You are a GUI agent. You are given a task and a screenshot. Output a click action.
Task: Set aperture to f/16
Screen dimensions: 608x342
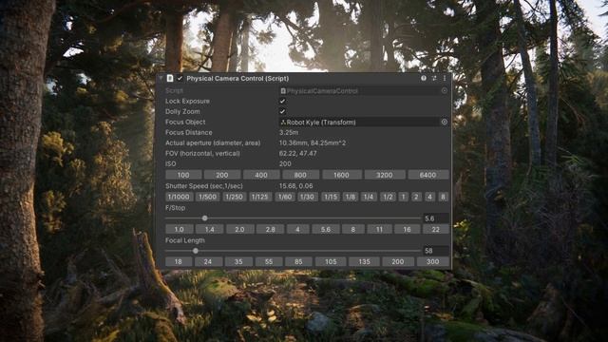(407, 230)
